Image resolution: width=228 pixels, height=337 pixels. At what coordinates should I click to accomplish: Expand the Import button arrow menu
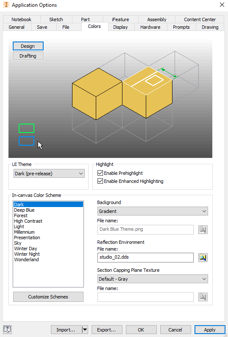[x=85, y=329]
